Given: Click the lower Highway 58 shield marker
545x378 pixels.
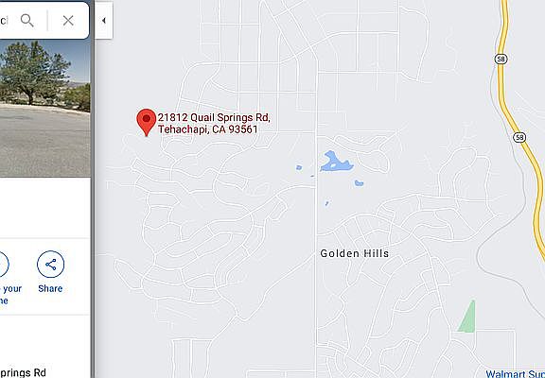Looking at the screenshot, I should [x=519, y=137].
